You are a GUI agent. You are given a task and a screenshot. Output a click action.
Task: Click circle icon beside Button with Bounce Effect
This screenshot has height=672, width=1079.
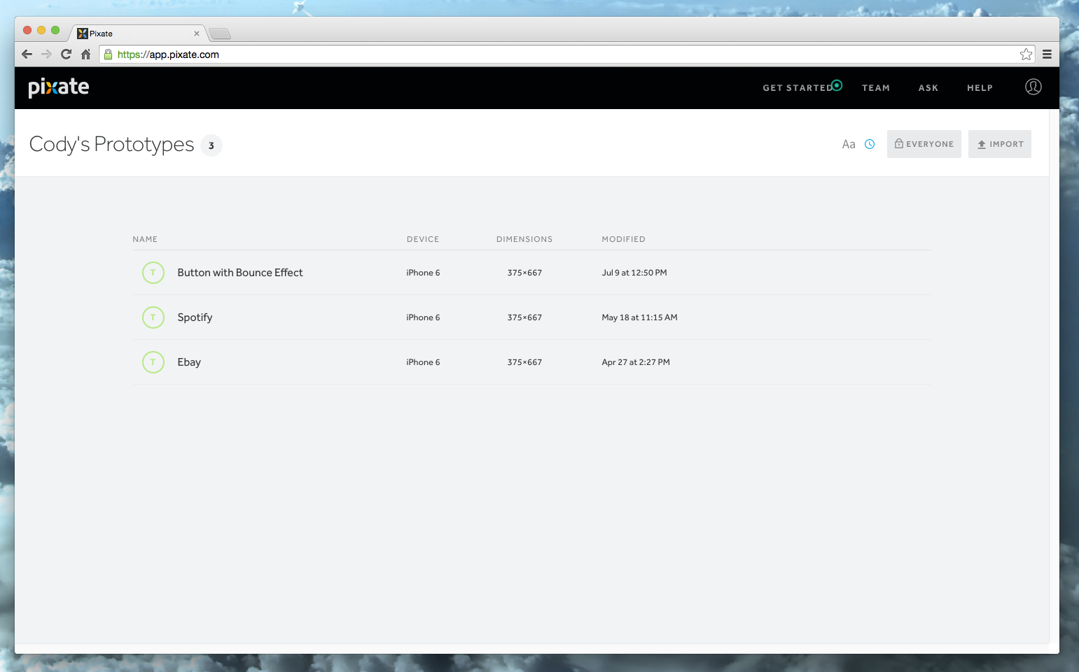[153, 273]
